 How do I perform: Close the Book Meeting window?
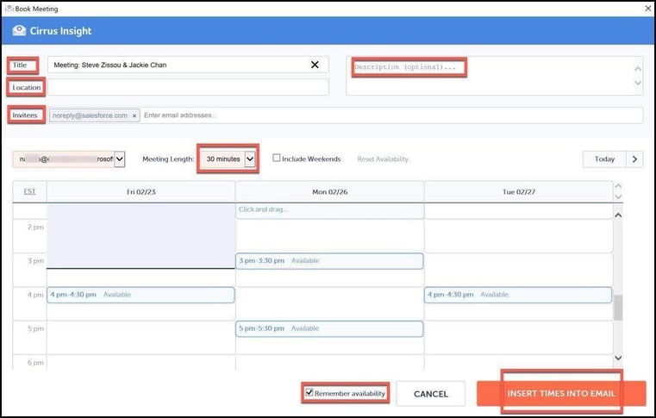point(647,9)
